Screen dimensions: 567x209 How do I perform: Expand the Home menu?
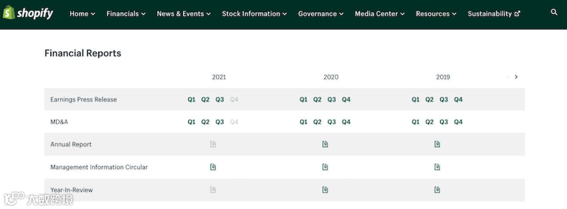point(82,14)
